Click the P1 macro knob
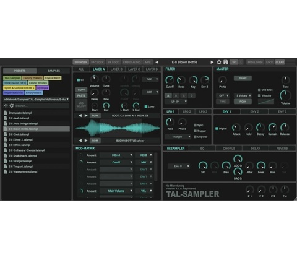Screen dimensions: 297x260 (250, 189)
